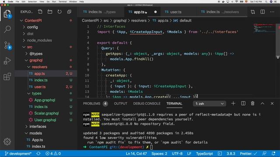This screenshot has width=280, height=157.
Task: Split the editor to the right
Action: 262,12
